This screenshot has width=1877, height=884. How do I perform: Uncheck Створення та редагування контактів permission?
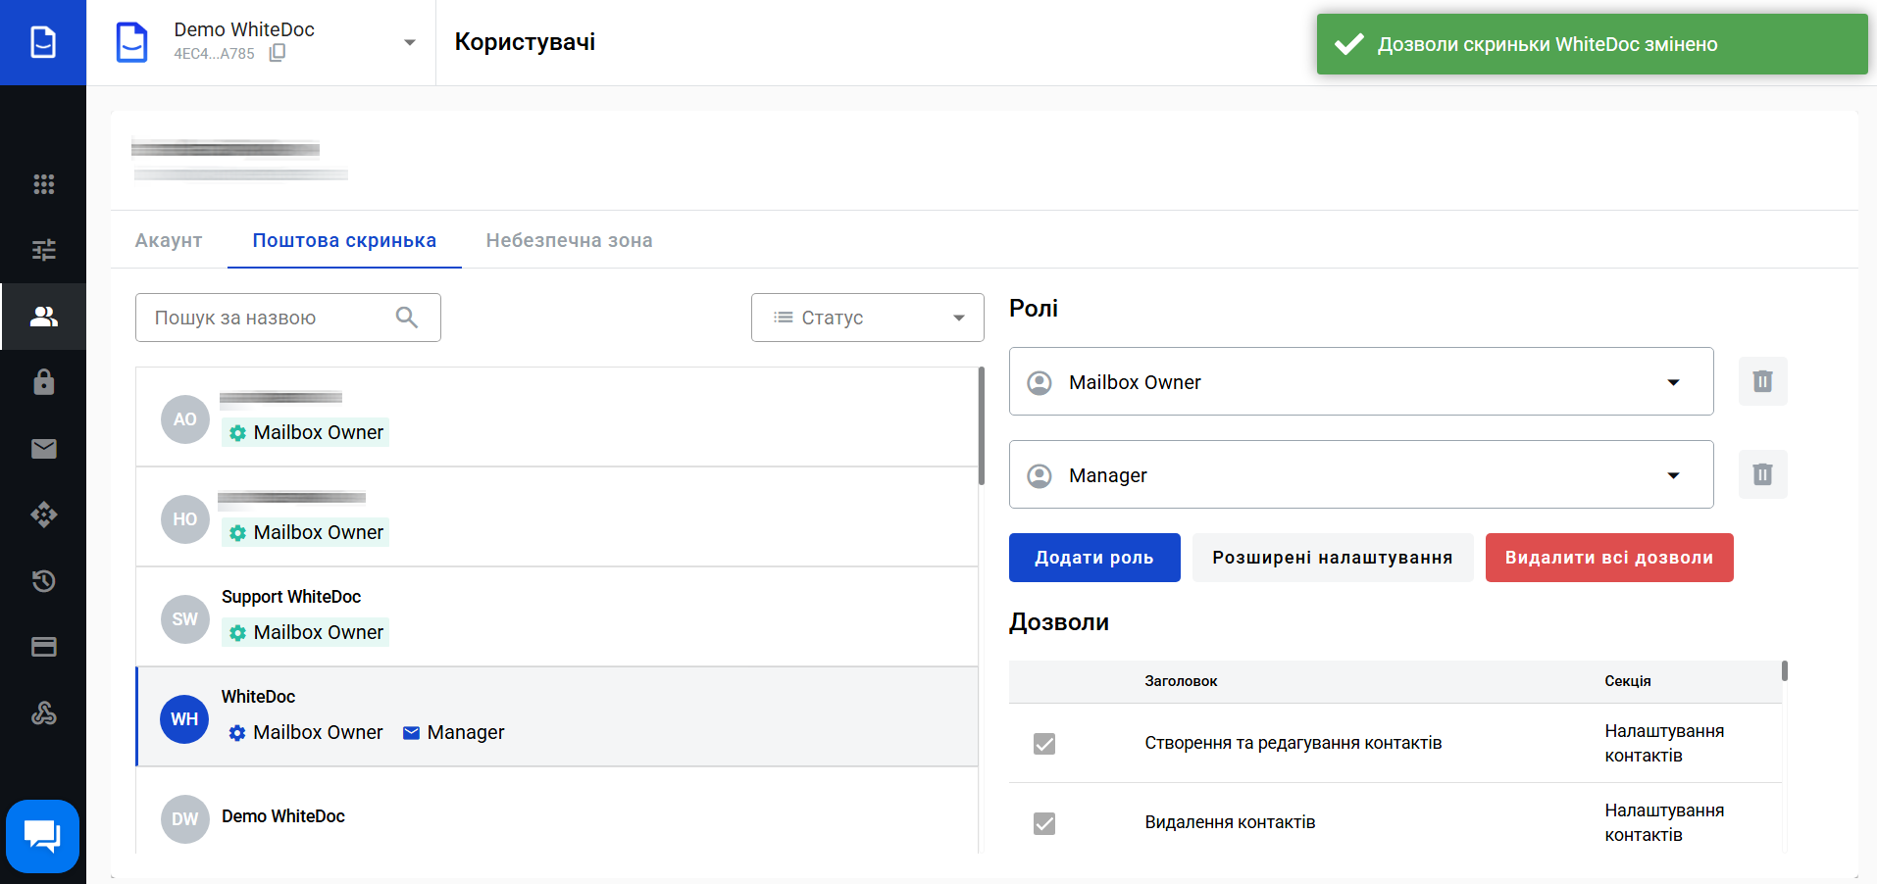[x=1044, y=744]
